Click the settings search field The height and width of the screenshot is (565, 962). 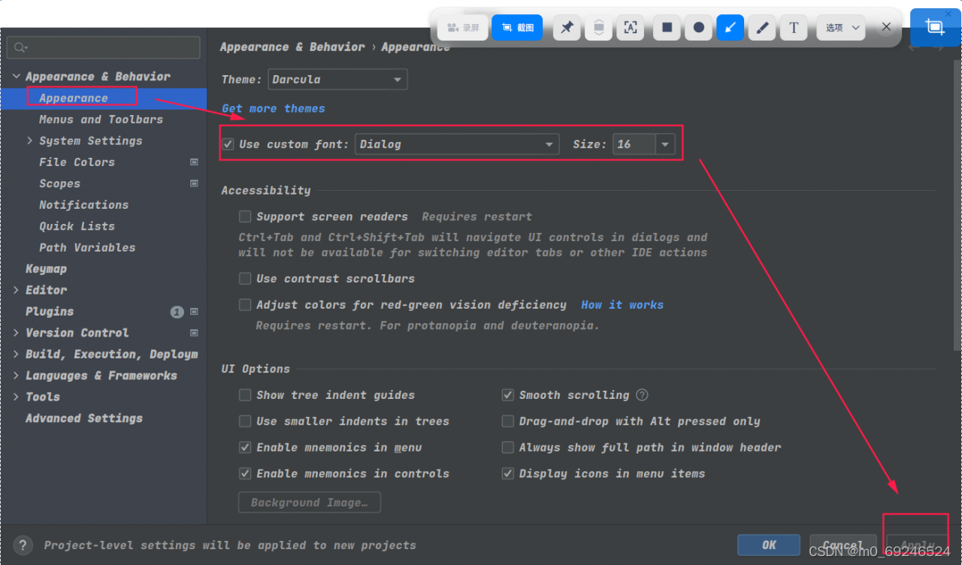point(104,47)
